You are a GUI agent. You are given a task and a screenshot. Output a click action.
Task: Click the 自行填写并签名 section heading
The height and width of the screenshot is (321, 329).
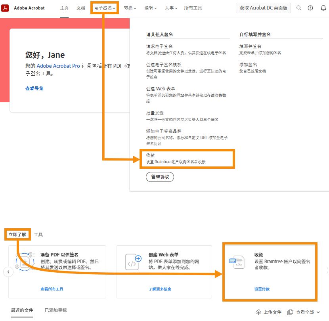click(255, 34)
